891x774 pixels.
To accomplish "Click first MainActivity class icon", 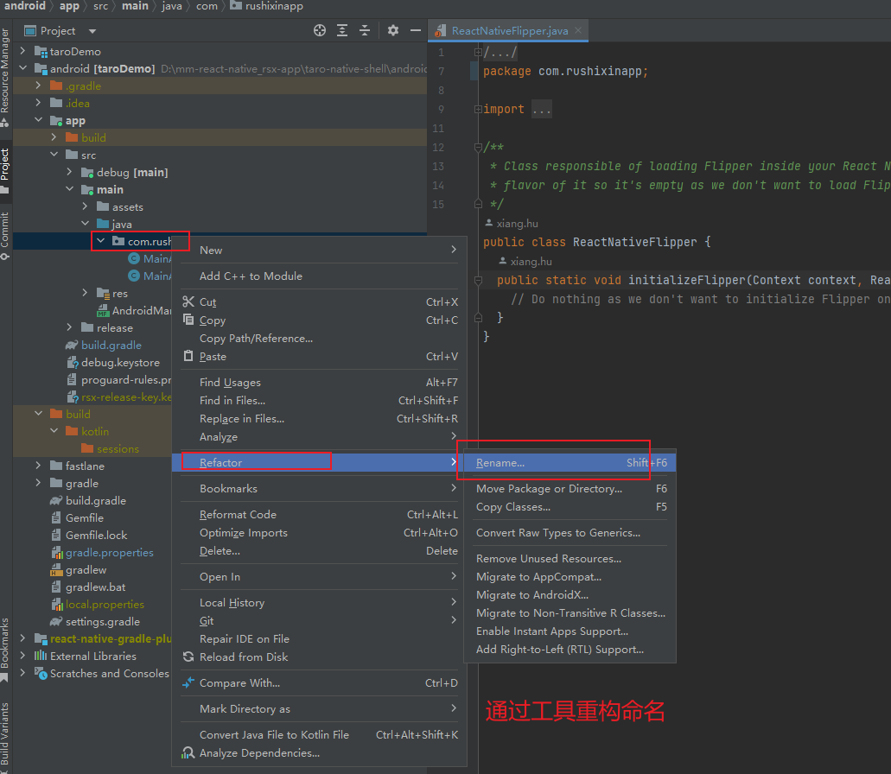I will pyautogui.click(x=134, y=259).
